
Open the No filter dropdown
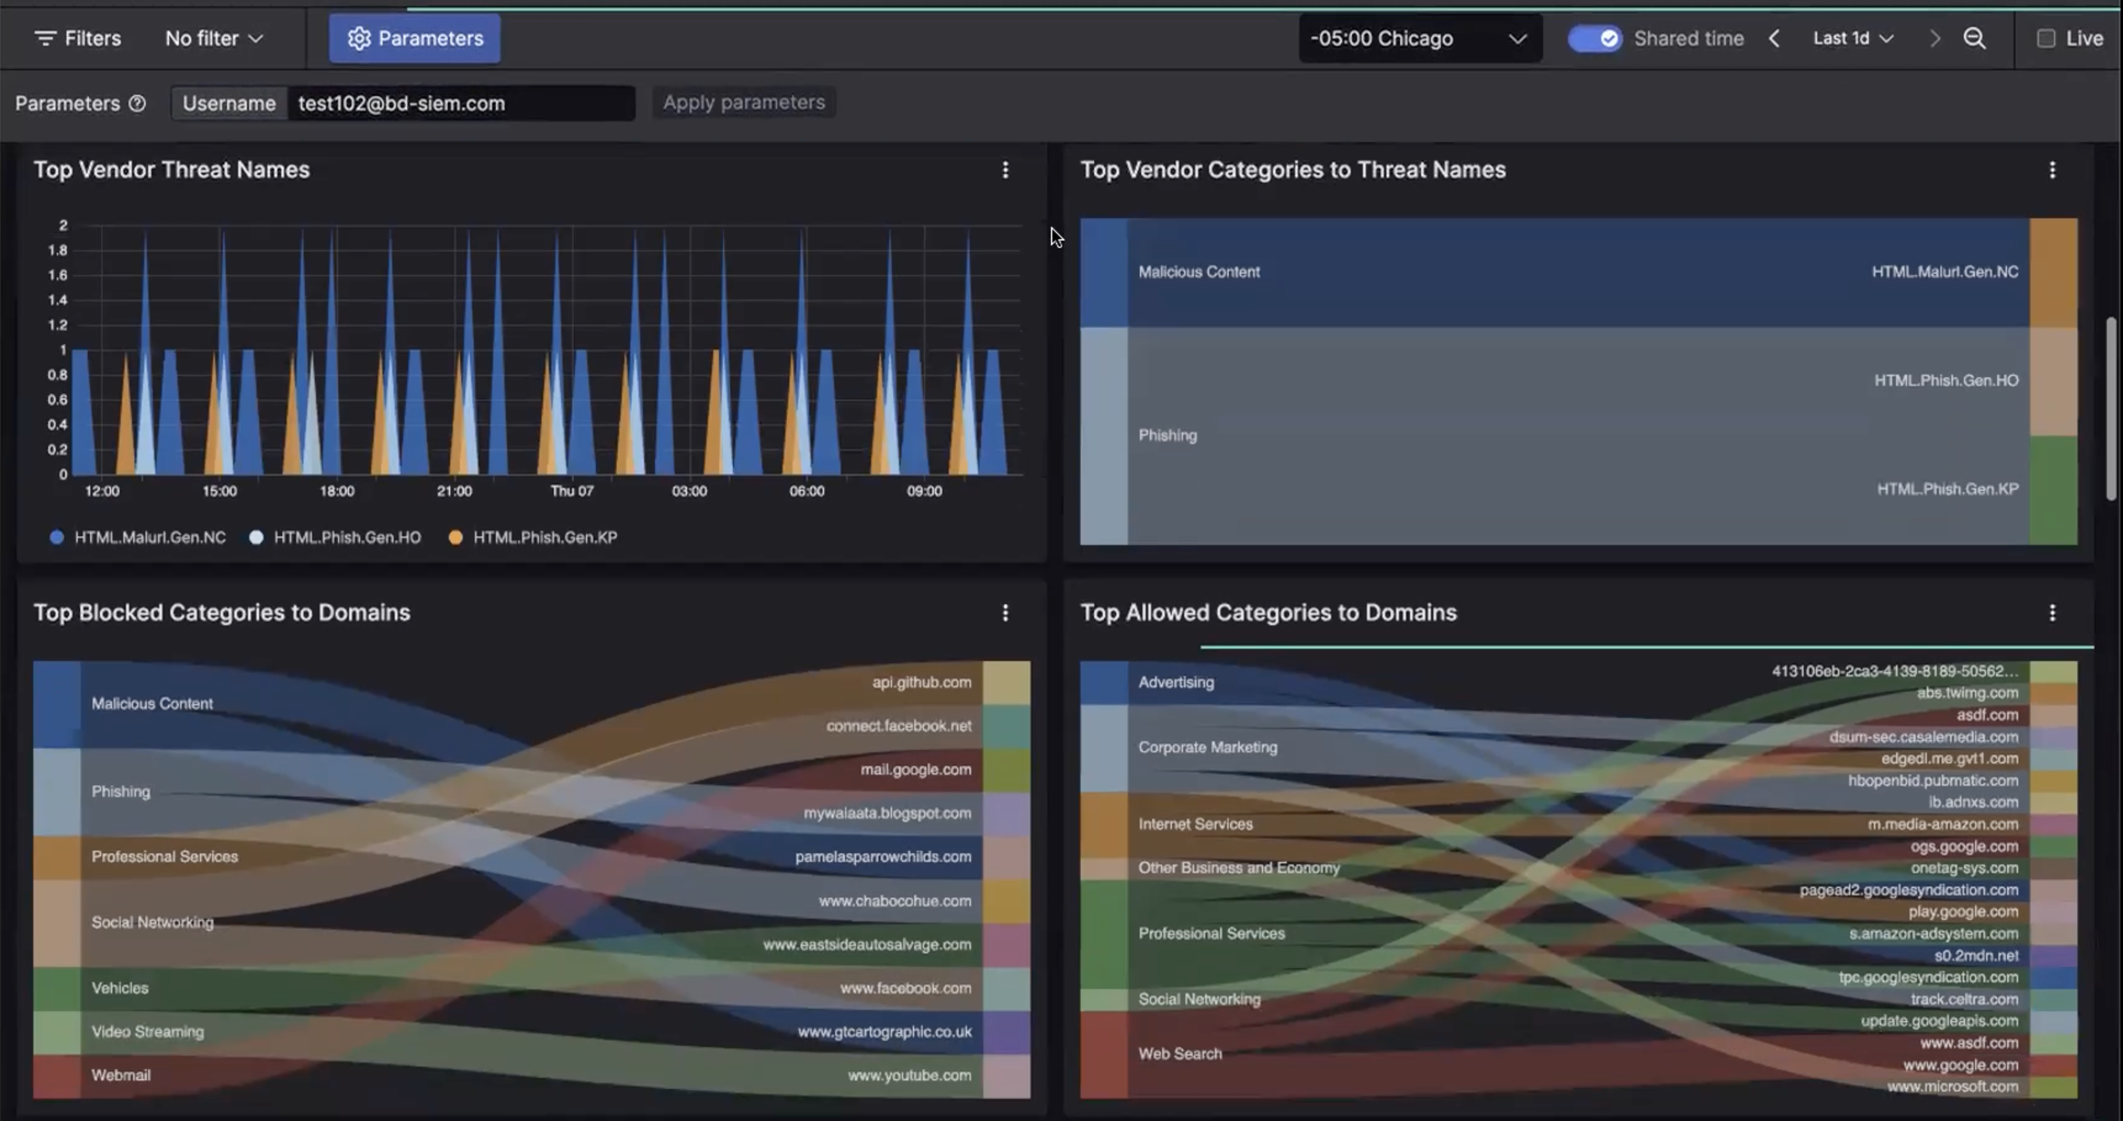[x=213, y=39]
